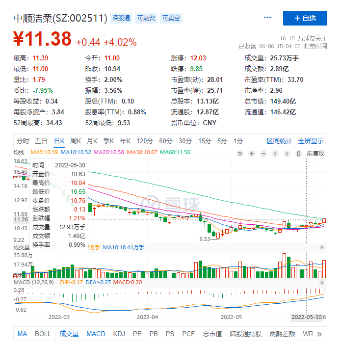Image resolution: width=341 pixels, height=345 pixels.
Task: Toggle the candlestick style icon
Action: pyautogui.click(x=298, y=154)
